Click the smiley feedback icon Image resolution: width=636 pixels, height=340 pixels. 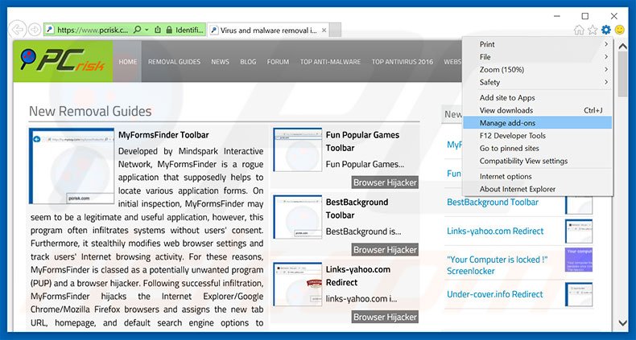coord(620,30)
